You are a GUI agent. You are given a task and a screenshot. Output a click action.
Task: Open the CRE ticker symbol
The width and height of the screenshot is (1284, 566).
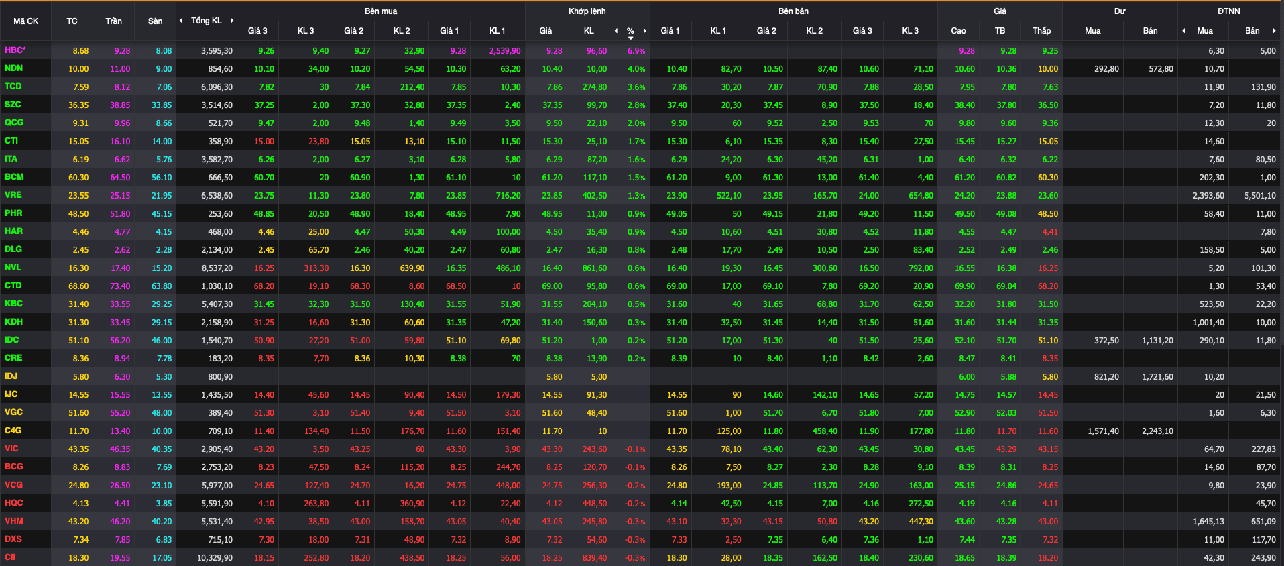(13, 358)
